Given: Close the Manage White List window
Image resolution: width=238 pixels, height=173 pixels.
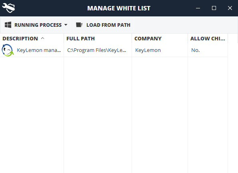Looking at the screenshot, I should point(230,8).
